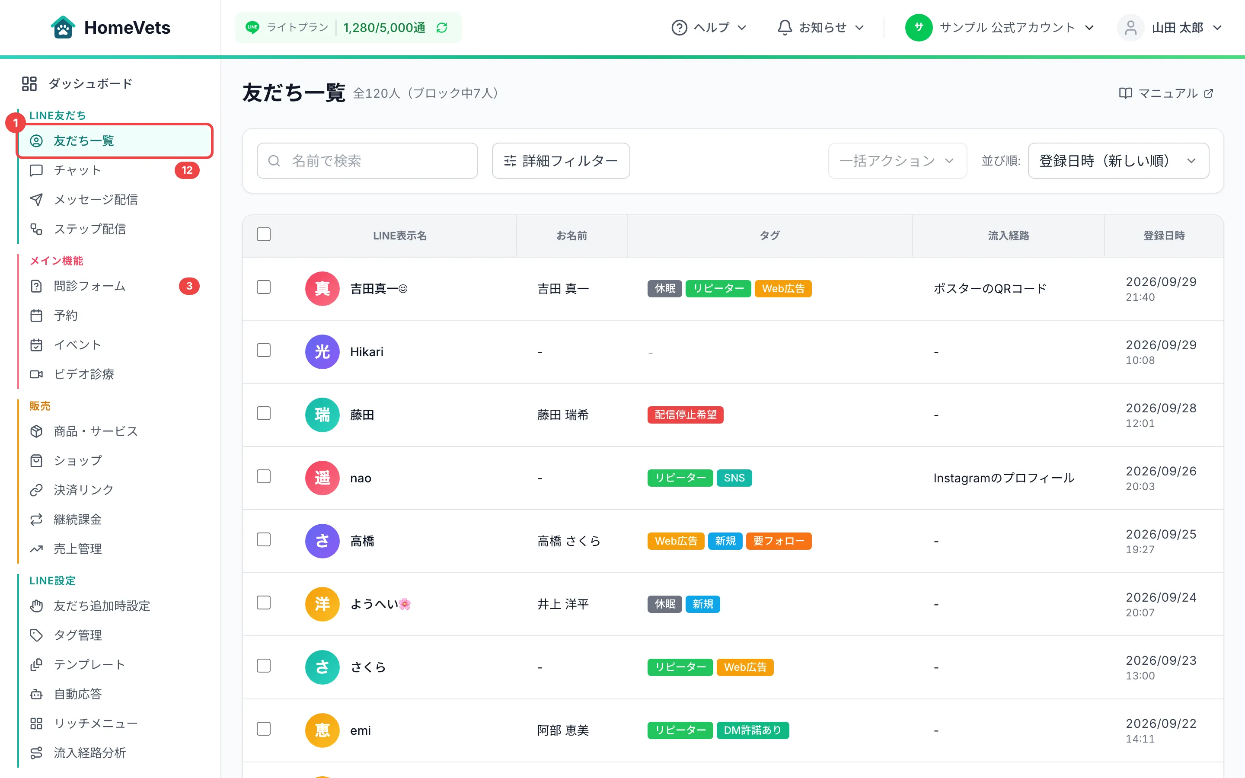Image resolution: width=1245 pixels, height=778 pixels.
Task: Open リッチメニュー in the sidebar
Action: tap(114, 724)
